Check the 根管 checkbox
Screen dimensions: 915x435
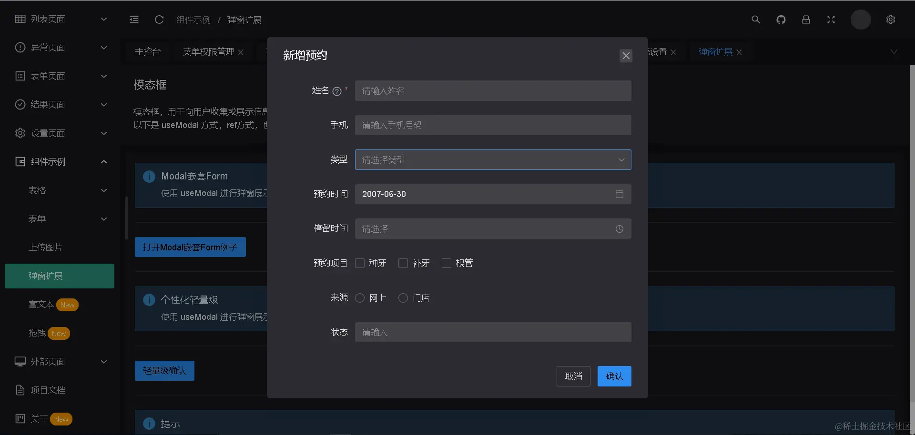[x=447, y=263]
